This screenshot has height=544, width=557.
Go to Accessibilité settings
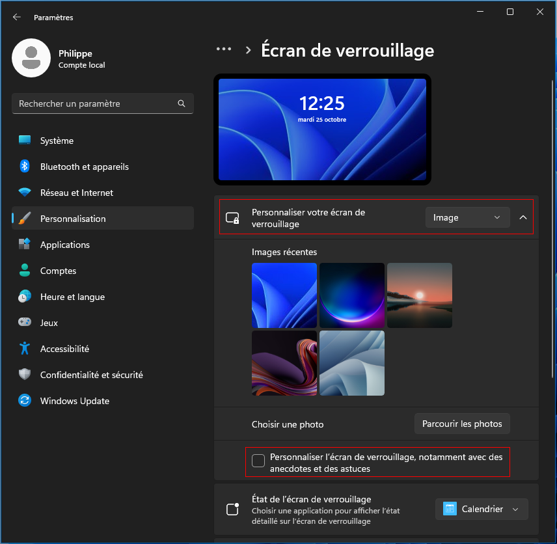(x=103, y=348)
